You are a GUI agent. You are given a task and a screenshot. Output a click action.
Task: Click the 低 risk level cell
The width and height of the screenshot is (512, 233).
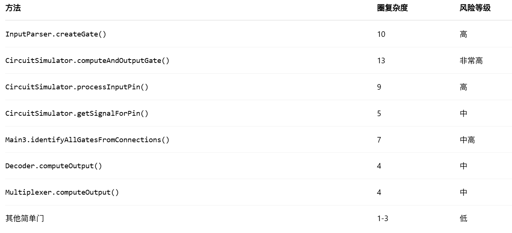tap(464, 219)
